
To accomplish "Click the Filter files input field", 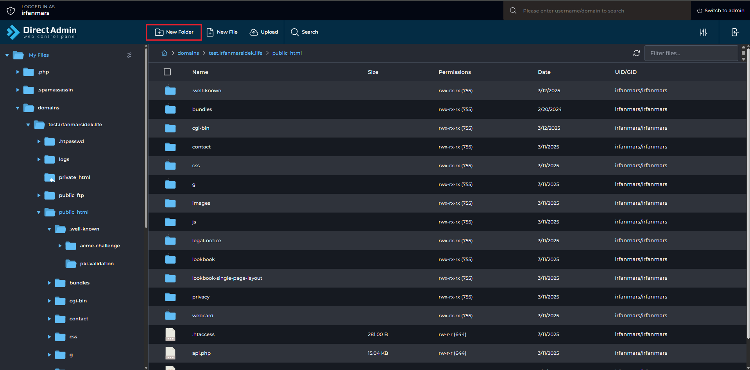I will click(691, 53).
